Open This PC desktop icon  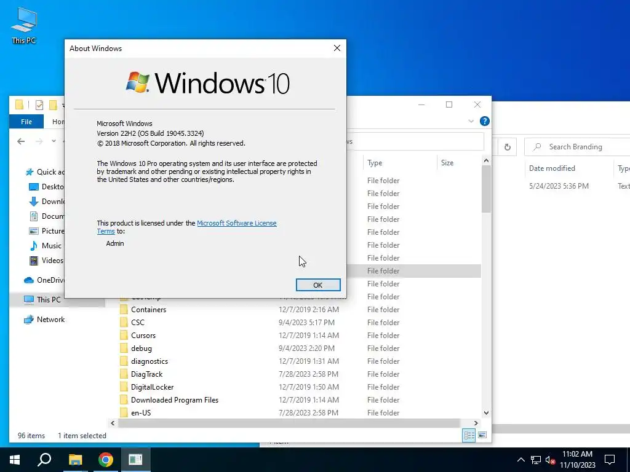click(24, 26)
